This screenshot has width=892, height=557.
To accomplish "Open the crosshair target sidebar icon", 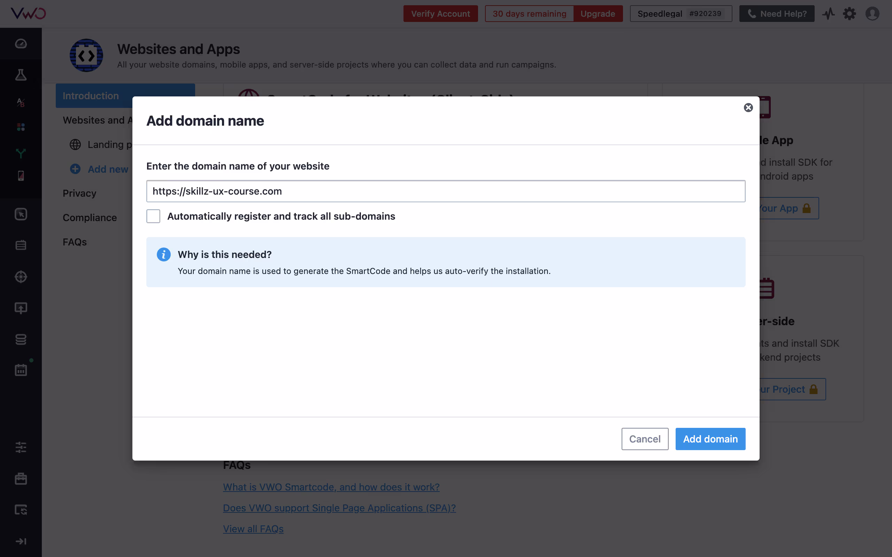I will [x=21, y=277].
